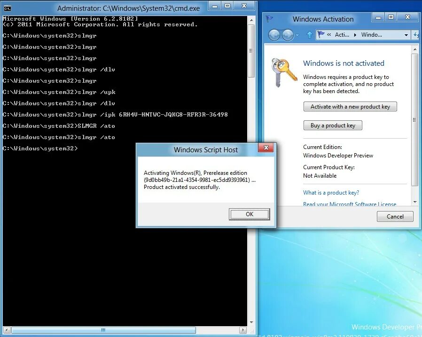Open recent pages dropdown beside navigation arrows
The height and width of the screenshot is (337, 422).
pyautogui.click(x=297, y=35)
